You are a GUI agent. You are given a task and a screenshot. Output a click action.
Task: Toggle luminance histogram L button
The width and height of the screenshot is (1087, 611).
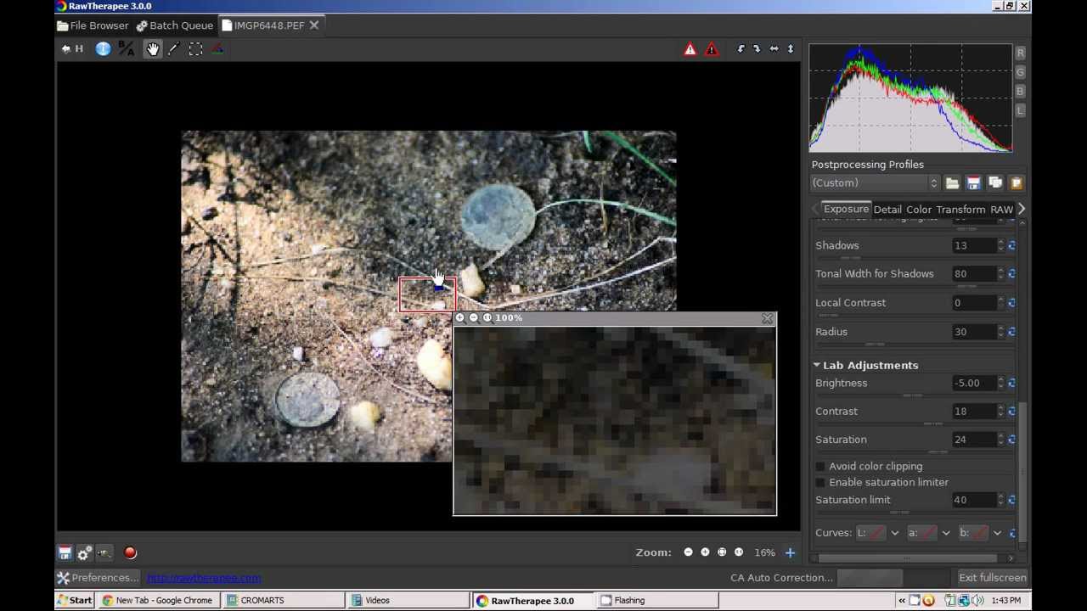[x=1020, y=110]
